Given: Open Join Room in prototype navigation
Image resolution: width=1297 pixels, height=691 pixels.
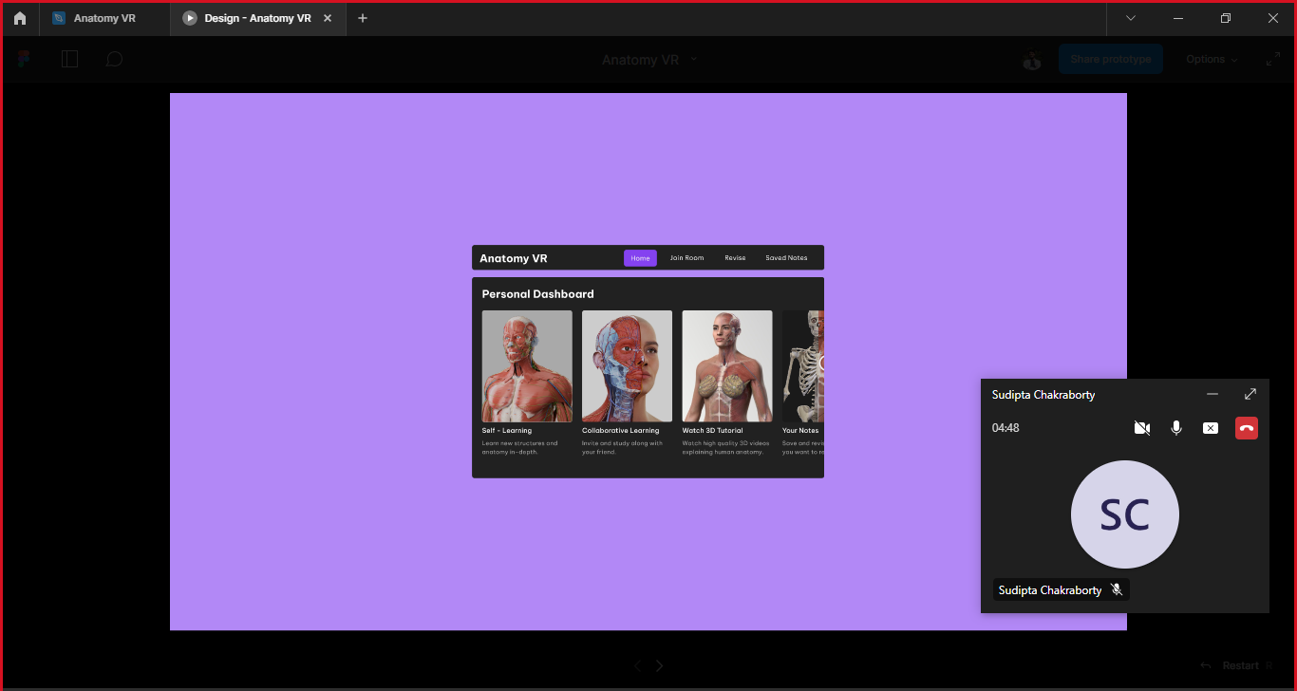Looking at the screenshot, I should (686, 258).
